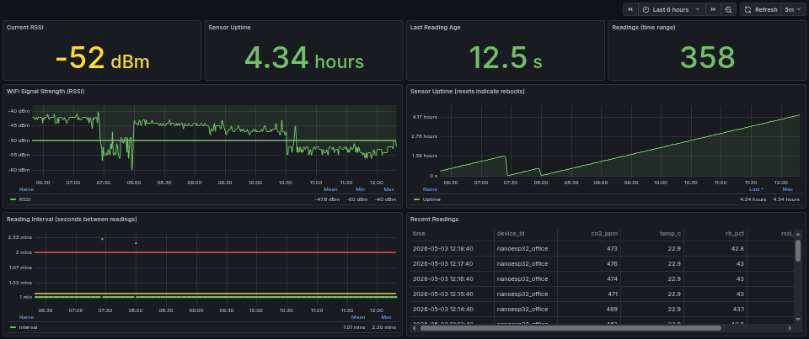Select the 2026-05-03 12:14:40 time cell
The width and height of the screenshot is (809, 339).
(x=452, y=309)
